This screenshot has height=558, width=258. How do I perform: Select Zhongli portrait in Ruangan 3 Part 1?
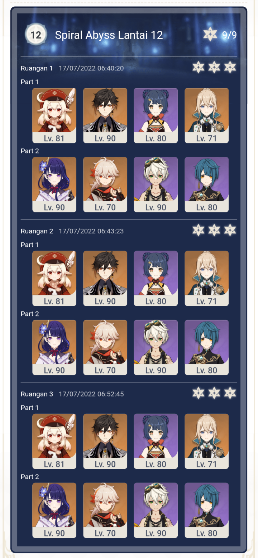pyautogui.click(x=105, y=441)
